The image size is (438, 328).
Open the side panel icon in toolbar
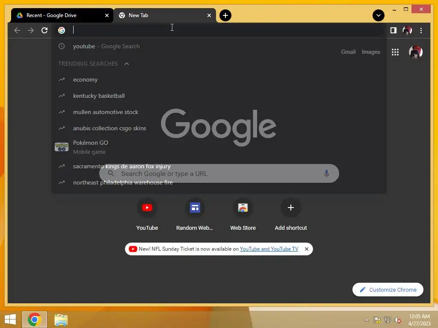(394, 30)
